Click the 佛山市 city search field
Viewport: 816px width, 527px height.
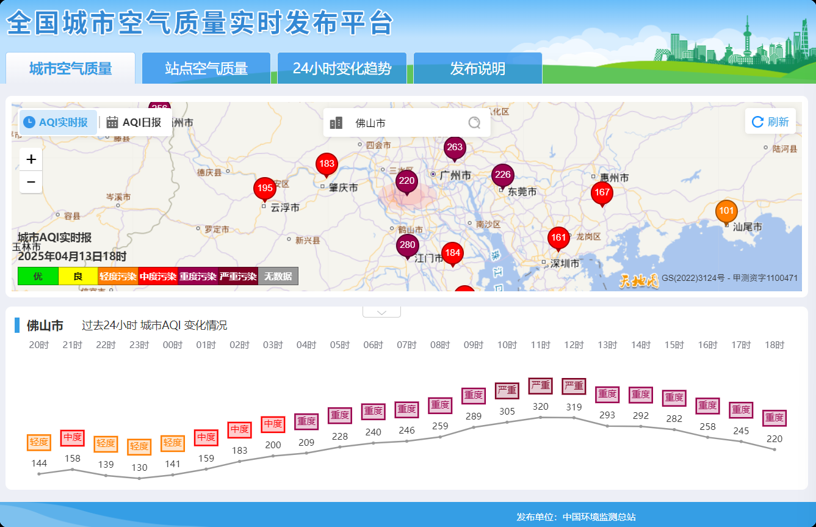click(x=407, y=123)
